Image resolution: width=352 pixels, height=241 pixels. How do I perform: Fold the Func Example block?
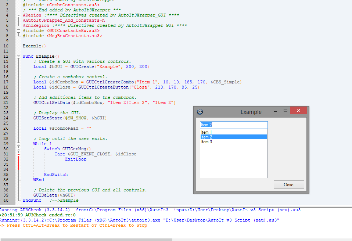click(x=18, y=57)
